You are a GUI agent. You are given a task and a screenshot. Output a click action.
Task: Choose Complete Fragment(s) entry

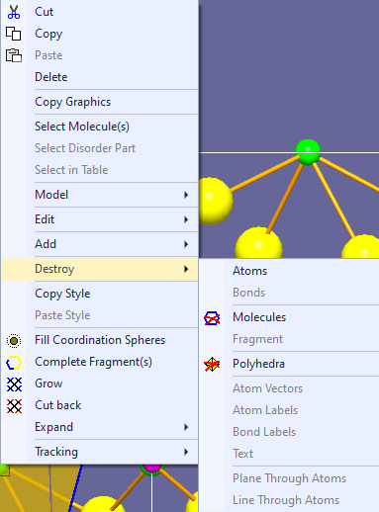(100, 362)
